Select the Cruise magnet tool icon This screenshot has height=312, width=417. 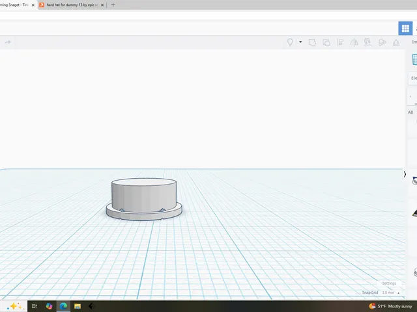coord(367,42)
